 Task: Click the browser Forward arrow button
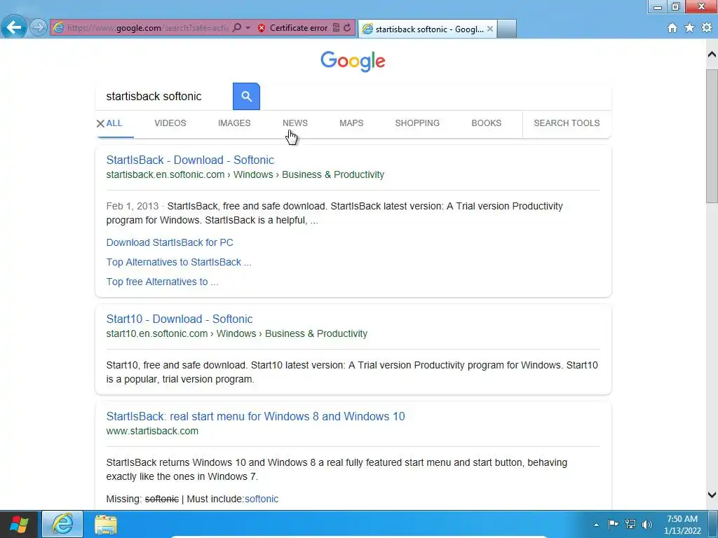point(39,27)
